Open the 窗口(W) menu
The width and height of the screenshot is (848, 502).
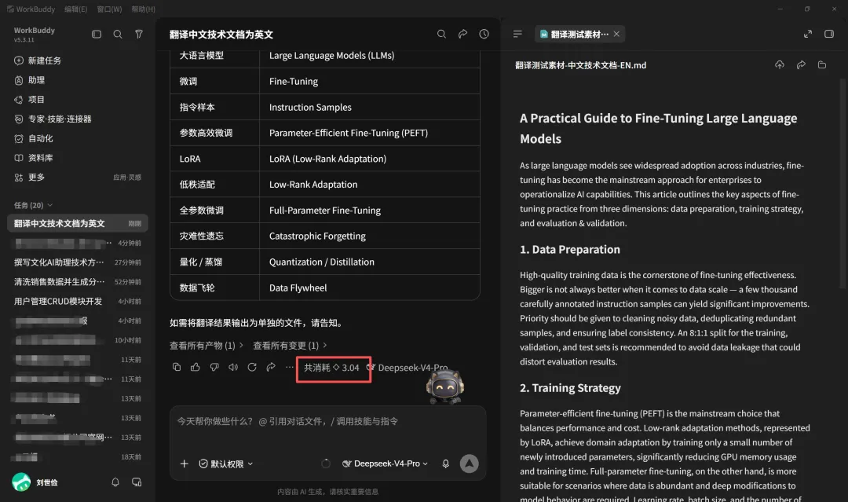(109, 9)
